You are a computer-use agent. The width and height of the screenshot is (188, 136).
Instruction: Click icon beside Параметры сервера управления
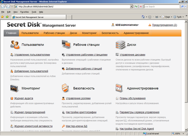tap(117, 112)
